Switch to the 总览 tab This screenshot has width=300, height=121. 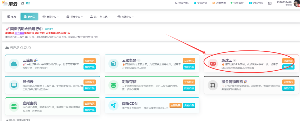click(11, 17)
